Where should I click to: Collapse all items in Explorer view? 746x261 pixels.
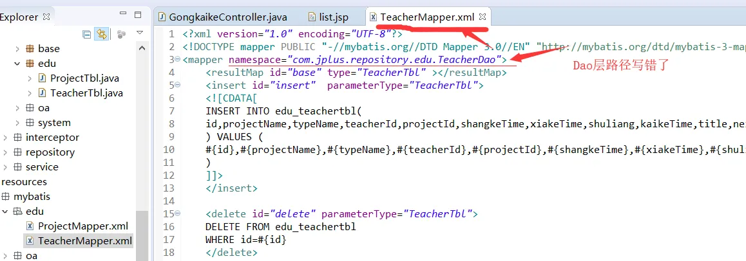tap(86, 33)
